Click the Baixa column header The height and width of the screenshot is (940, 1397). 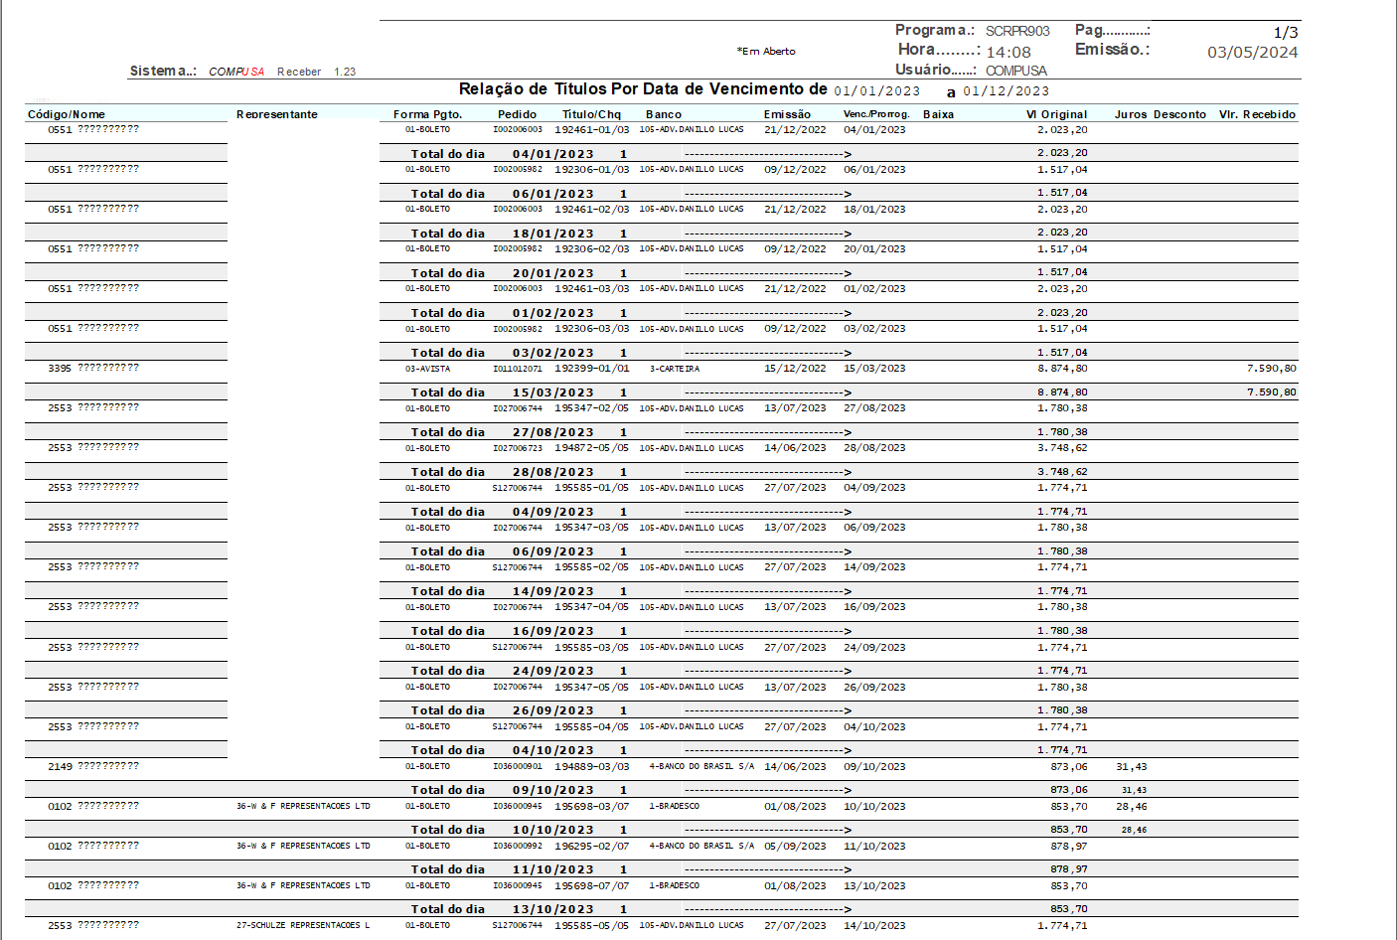click(938, 114)
